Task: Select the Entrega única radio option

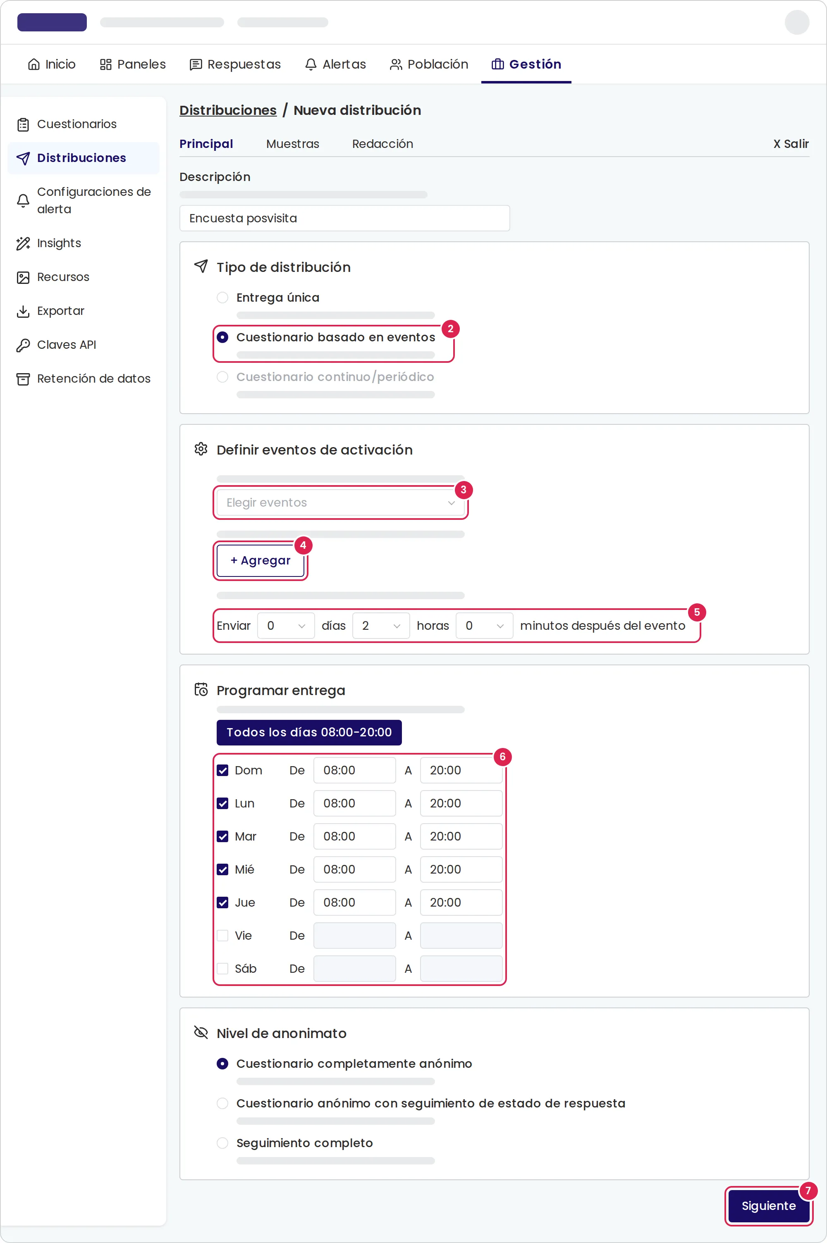Action: (222, 298)
